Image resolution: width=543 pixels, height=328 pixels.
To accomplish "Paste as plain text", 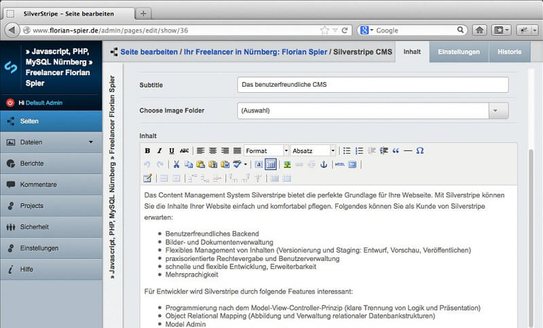I will tap(212, 165).
